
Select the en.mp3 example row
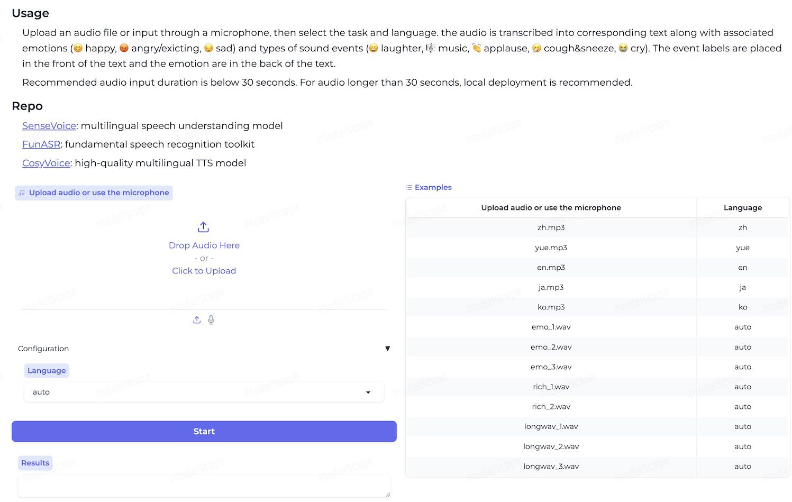(597, 268)
